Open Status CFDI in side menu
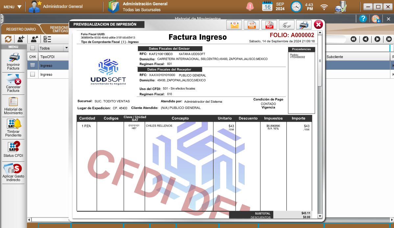The height and width of the screenshot is (228, 394). (13, 149)
